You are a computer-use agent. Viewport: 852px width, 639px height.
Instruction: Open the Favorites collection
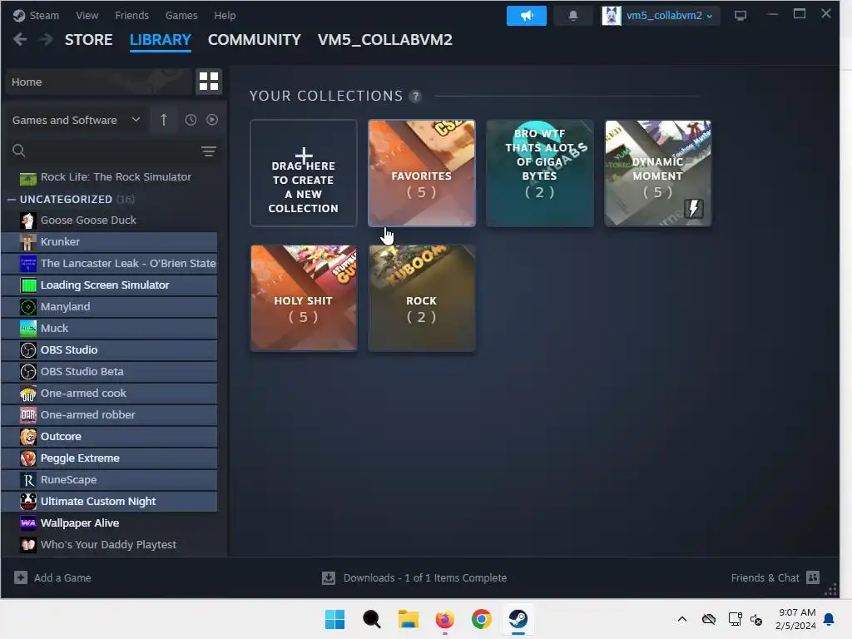pyautogui.click(x=422, y=173)
